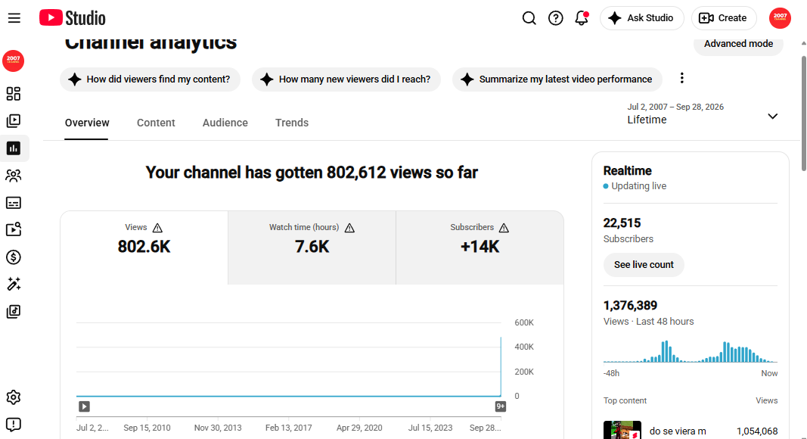Click the 9+ video marker on chart timeline

pos(500,406)
